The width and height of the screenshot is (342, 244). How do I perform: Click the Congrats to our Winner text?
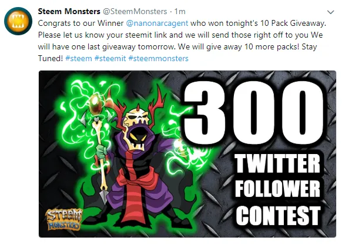pos(81,23)
